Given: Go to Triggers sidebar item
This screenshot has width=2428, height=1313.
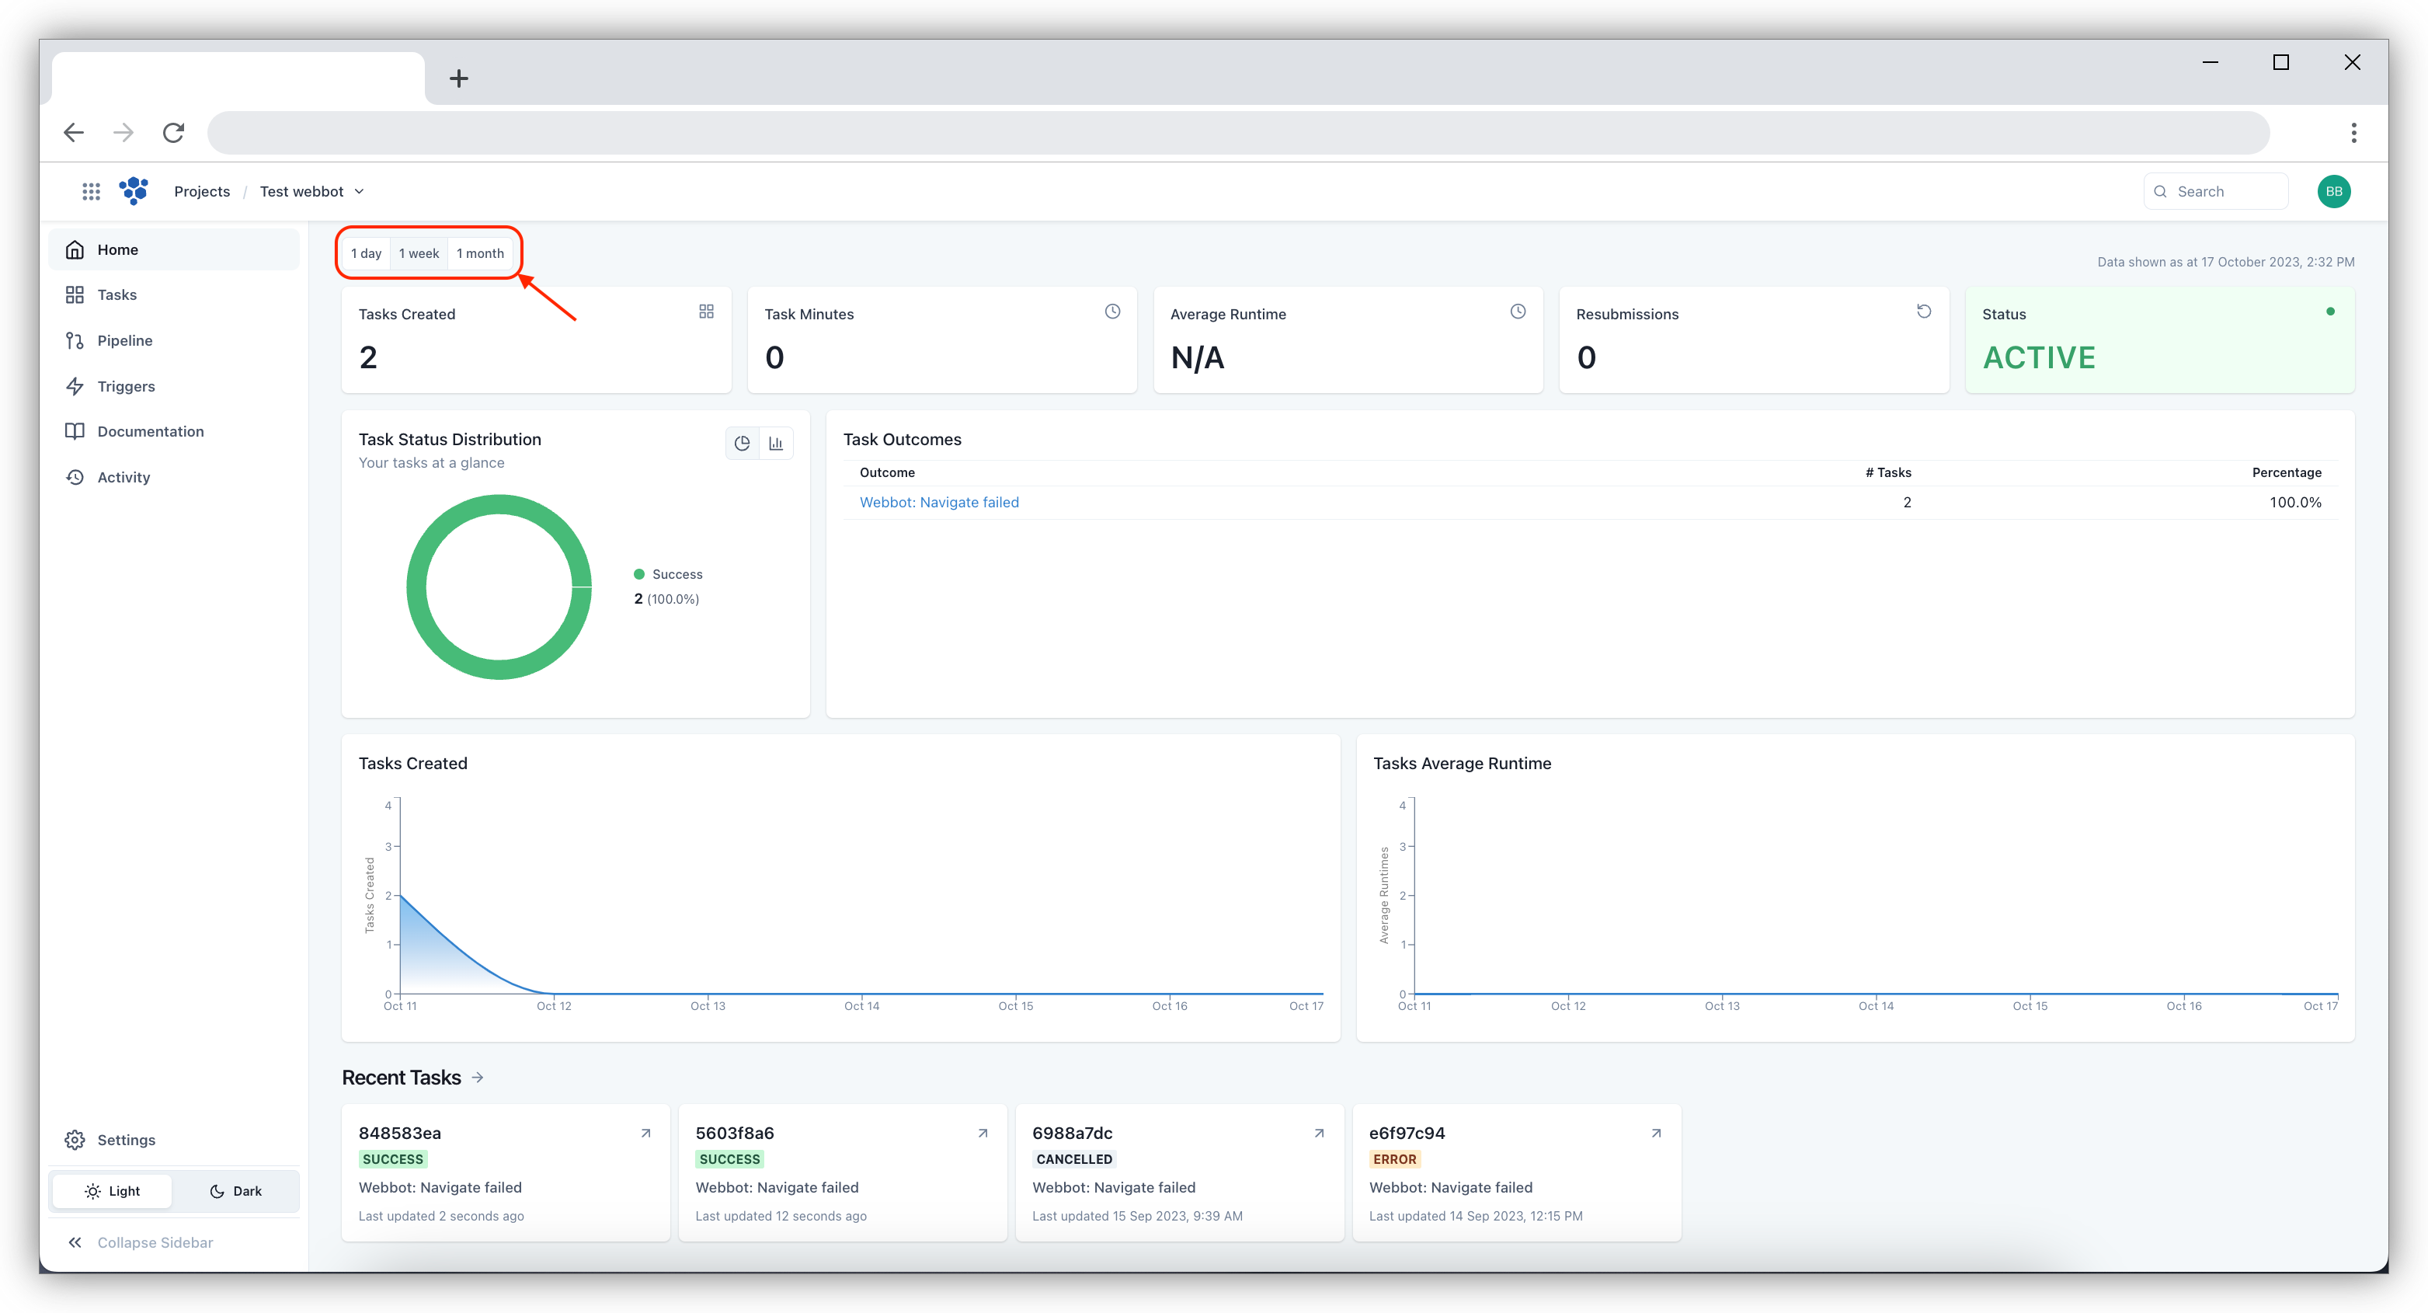Looking at the screenshot, I should click(125, 386).
